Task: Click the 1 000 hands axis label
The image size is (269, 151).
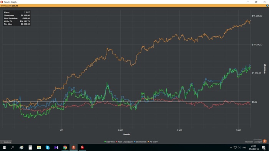Action: pos(120,130)
